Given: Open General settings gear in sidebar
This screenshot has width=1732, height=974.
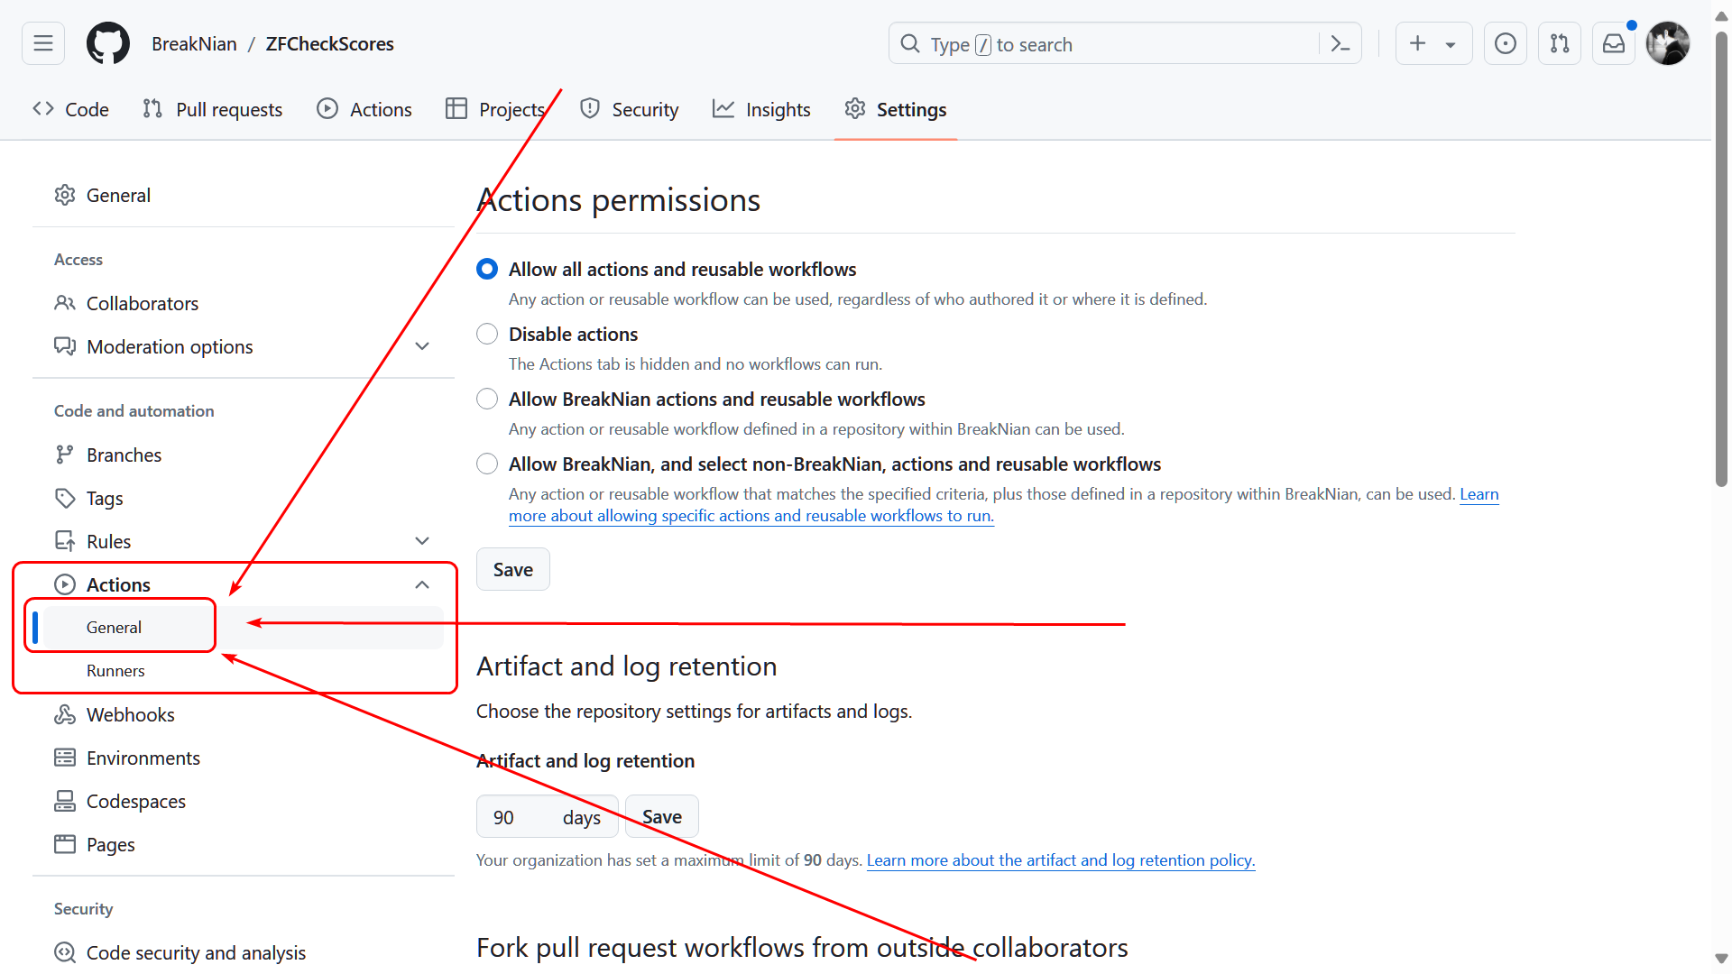Looking at the screenshot, I should (65, 195).
